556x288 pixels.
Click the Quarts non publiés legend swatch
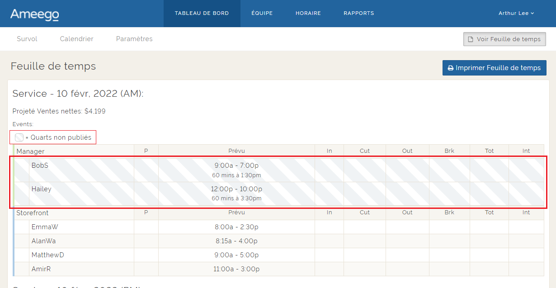coord(19,137)
